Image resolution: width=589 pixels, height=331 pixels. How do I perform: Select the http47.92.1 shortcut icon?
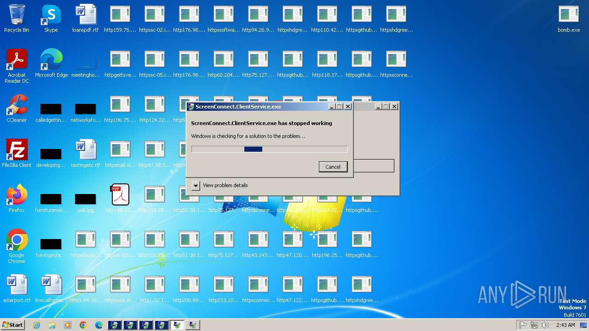[155, 154]
